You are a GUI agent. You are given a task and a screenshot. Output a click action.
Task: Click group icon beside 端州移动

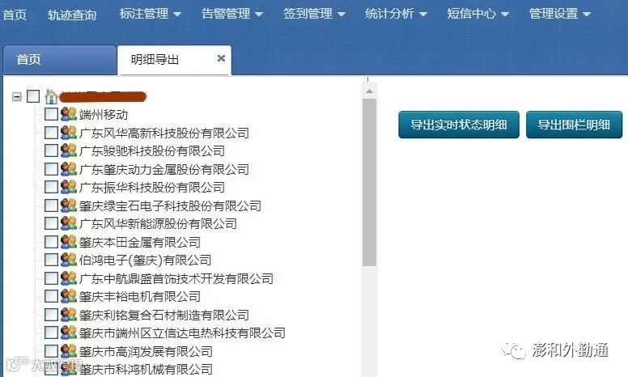pyautogui.click(x=69, y=114)
